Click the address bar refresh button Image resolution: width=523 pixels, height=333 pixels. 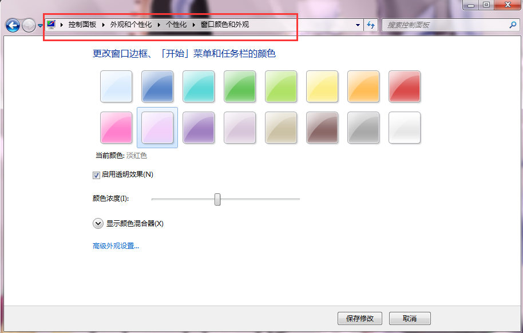pyautogui.click(x=371, y=25)
